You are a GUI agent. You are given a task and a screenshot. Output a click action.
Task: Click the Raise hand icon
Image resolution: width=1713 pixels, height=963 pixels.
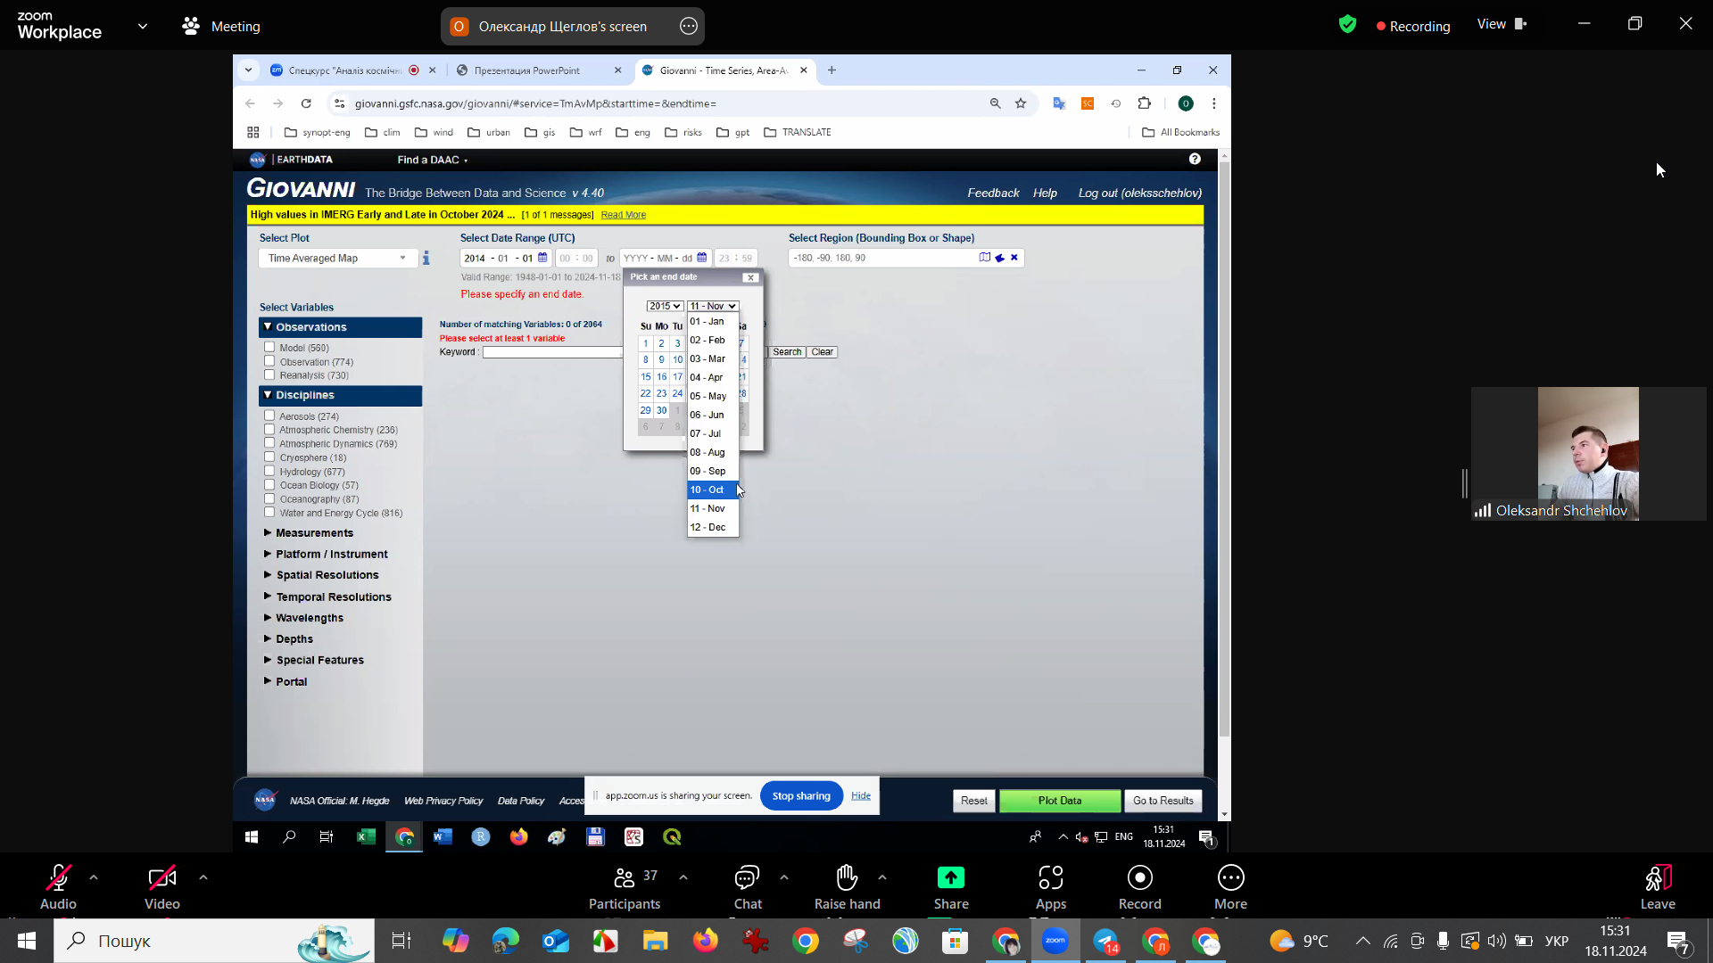(x=847, y=878)
